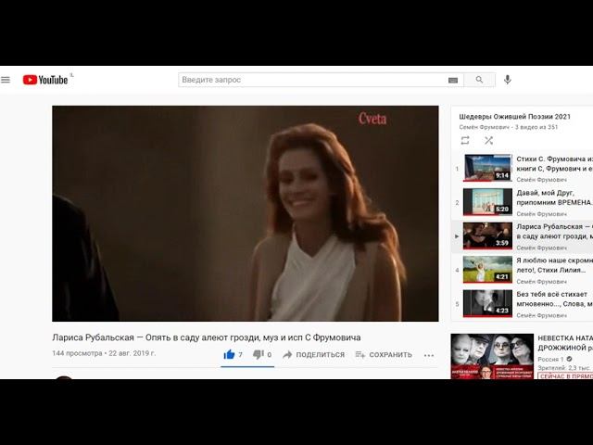
Task: Click the main video player frame
Action: [x=246, y=213]
